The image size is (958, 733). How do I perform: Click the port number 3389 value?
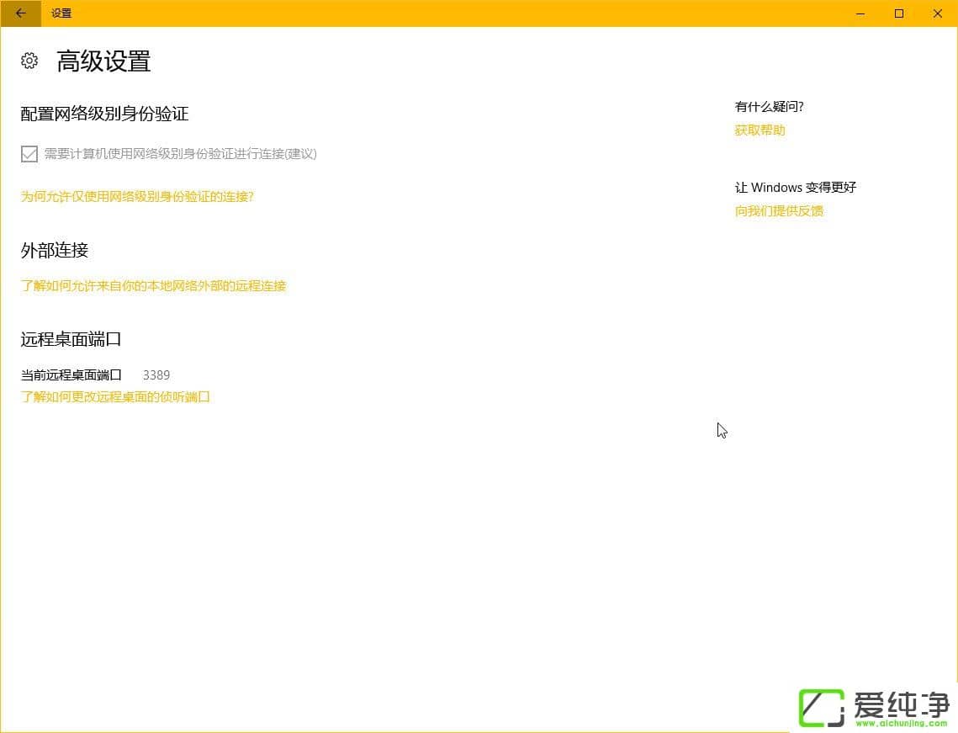[156, 374]
